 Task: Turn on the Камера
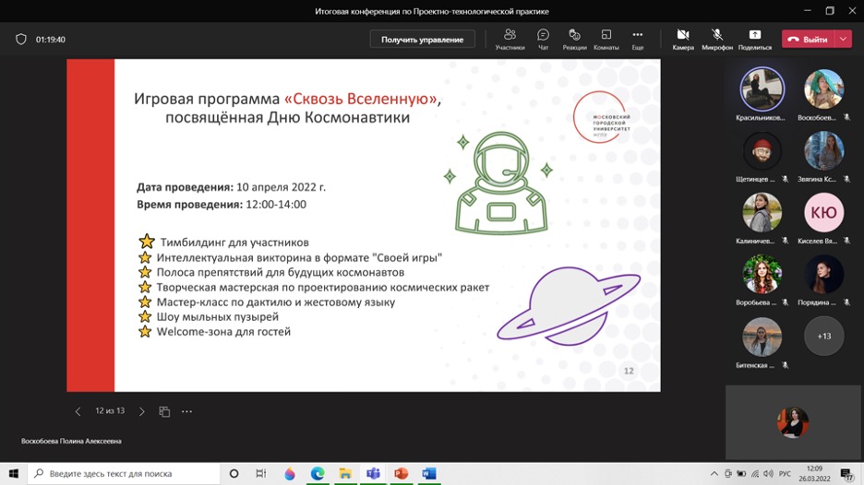coord(683,39)
